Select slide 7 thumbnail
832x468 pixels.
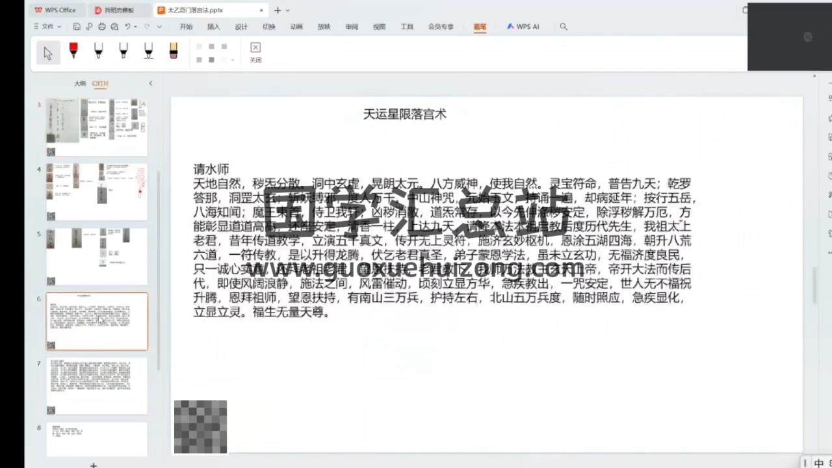tap(97, 385)
